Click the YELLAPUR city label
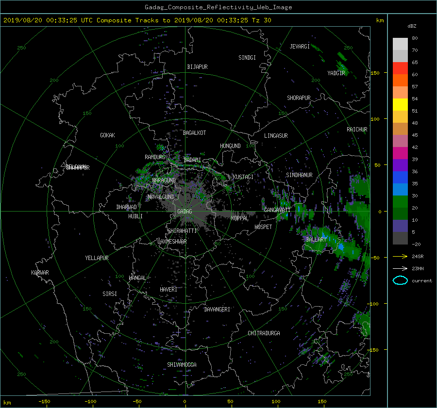The image size is (437, 408). click(x=97, y=258)
